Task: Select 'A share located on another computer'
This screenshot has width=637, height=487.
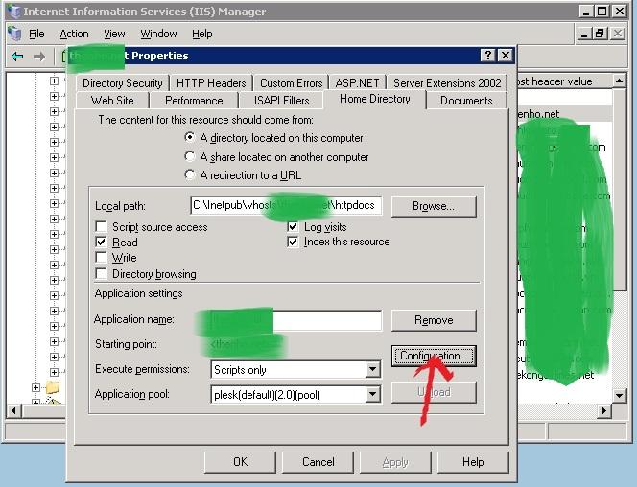Action: (x=189, y=156)
